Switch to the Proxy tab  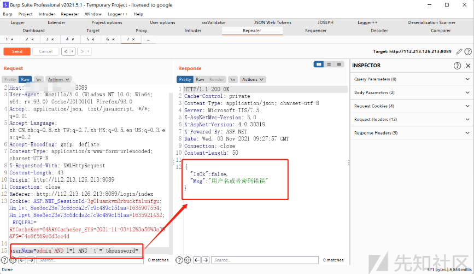[x=141, y=31]
